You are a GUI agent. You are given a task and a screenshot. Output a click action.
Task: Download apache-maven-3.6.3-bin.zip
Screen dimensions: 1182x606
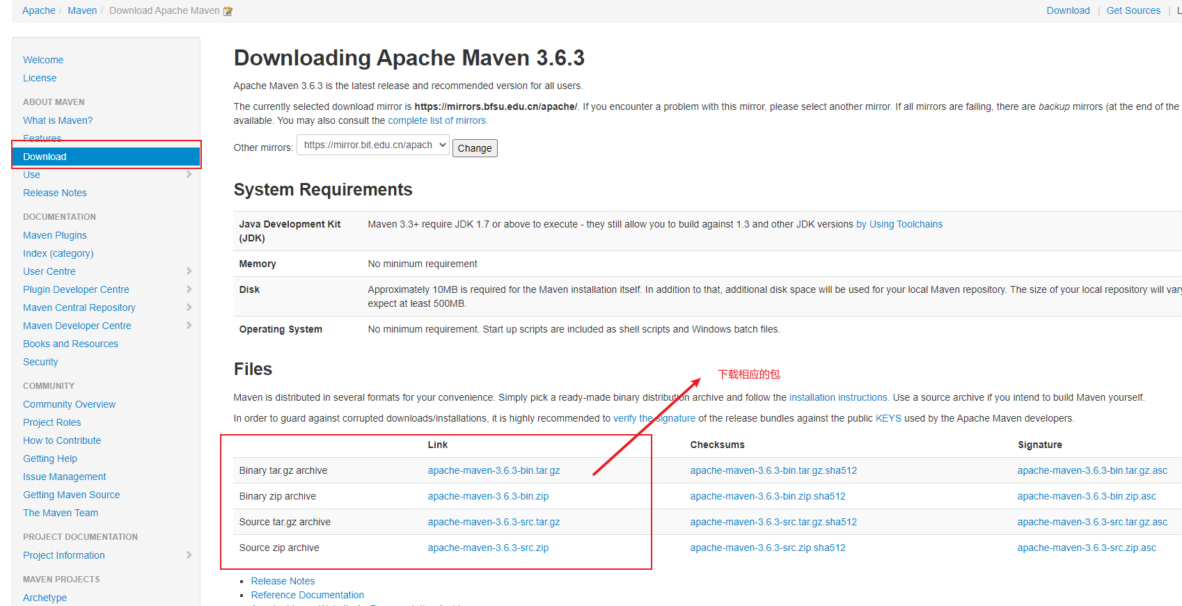[489, 496]
